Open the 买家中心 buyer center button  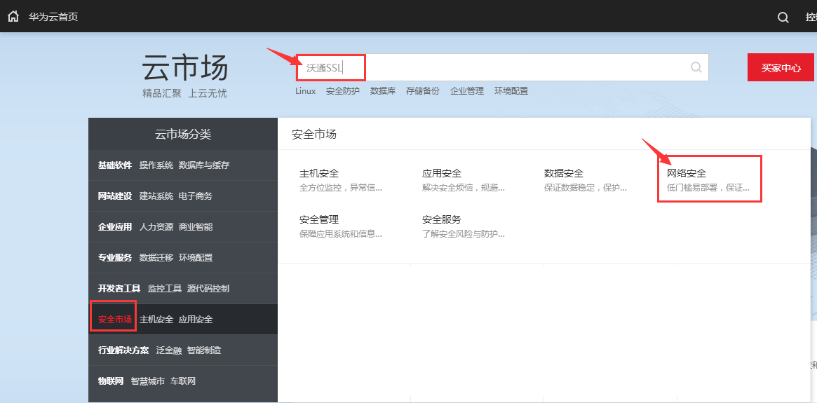pyautogui.click(x=781, y=67)
